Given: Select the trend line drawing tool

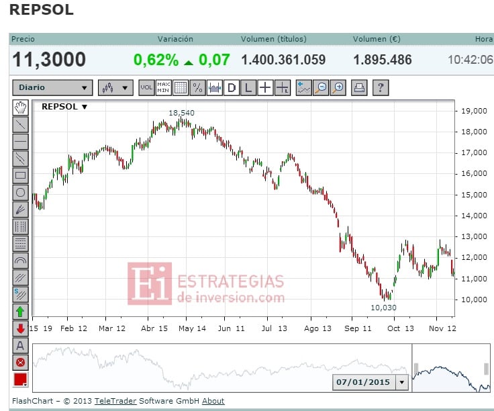Looking at the screenshot, I should pyautogui.click(x=21, y=124).
